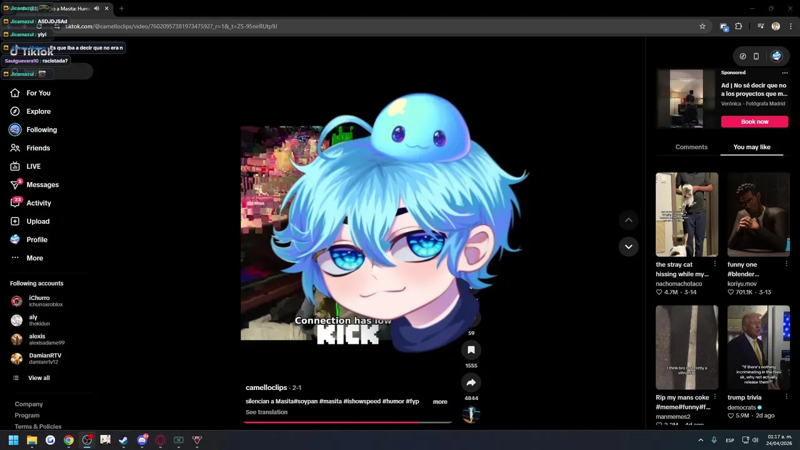Open the profile avatar menu in top bar

[x=776, y=56]
